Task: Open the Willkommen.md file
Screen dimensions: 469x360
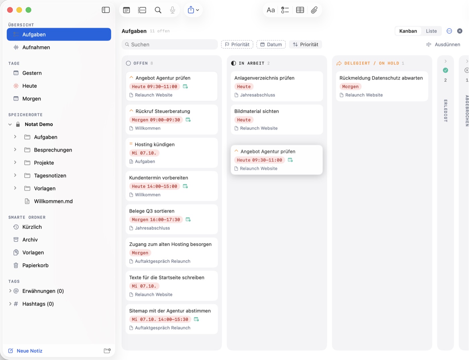Action: 59,201
